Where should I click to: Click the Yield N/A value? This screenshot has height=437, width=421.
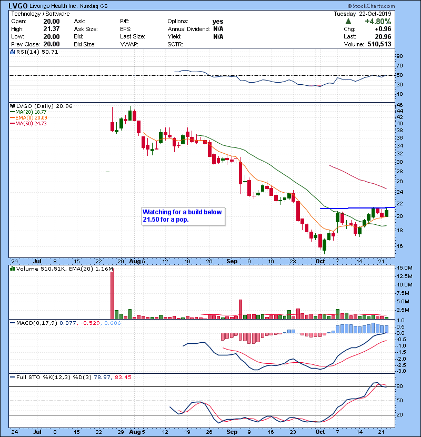(218, 36)
